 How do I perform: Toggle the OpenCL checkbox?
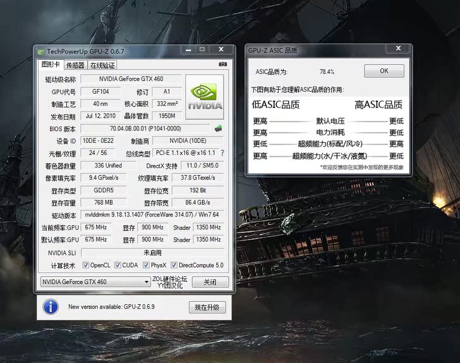pyautogui.click(x=85, y=265)
